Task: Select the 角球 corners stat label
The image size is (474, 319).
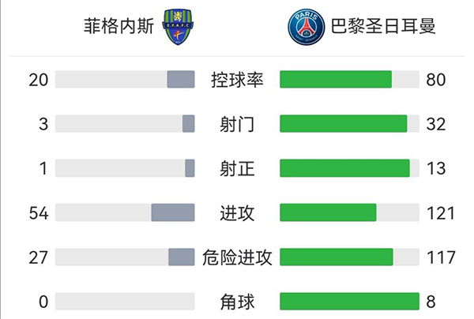Action: tap(237, 302)
